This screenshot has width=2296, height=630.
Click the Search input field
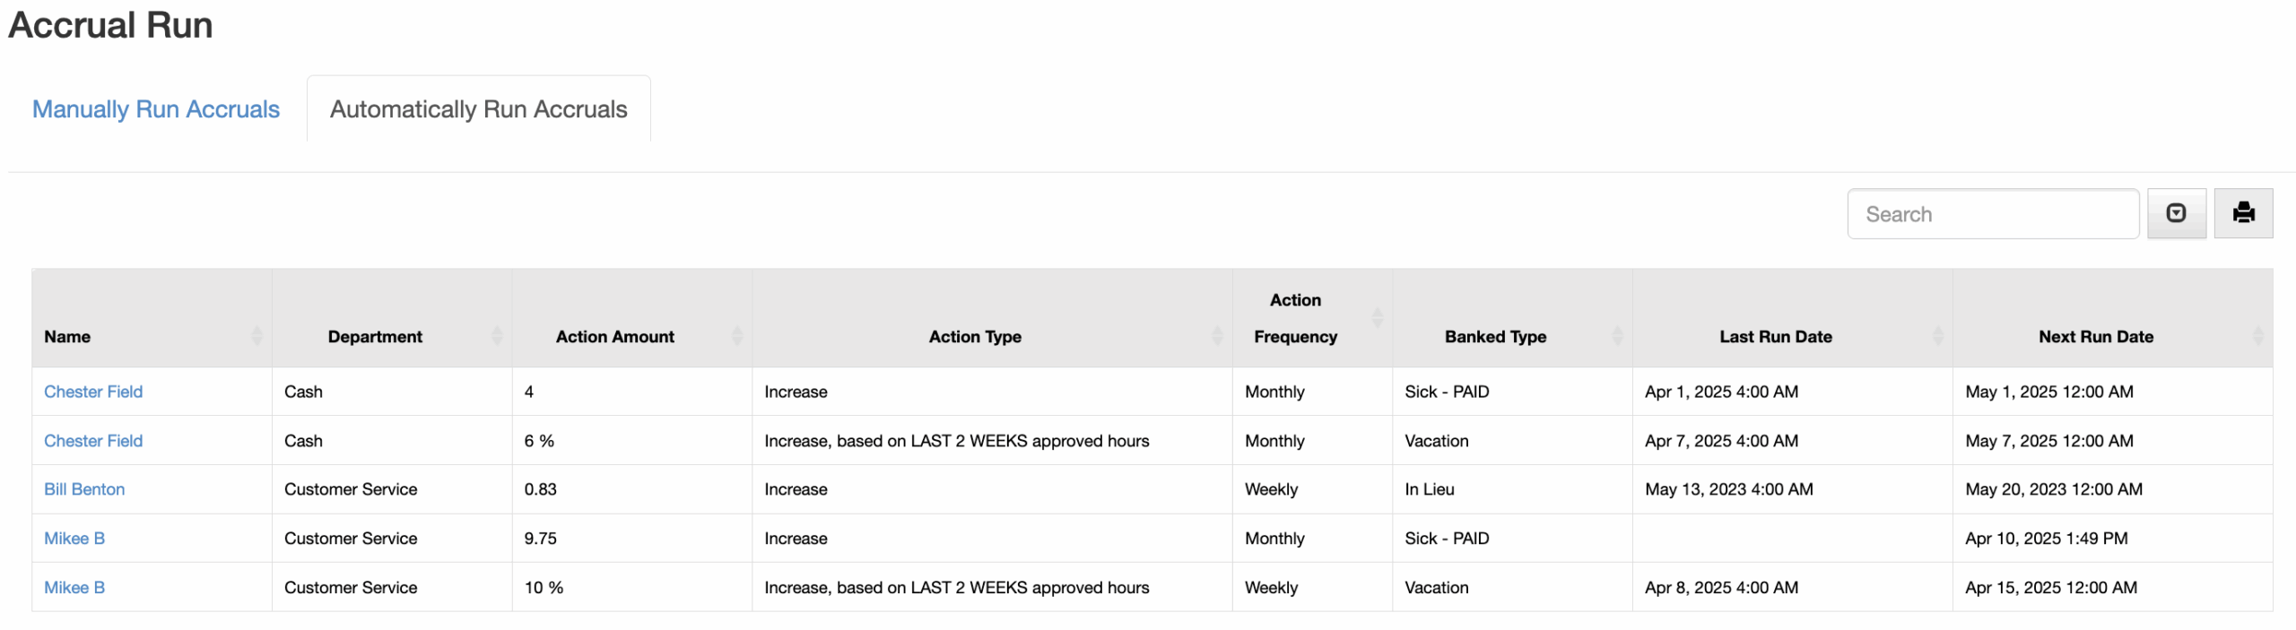point(1992,214)
